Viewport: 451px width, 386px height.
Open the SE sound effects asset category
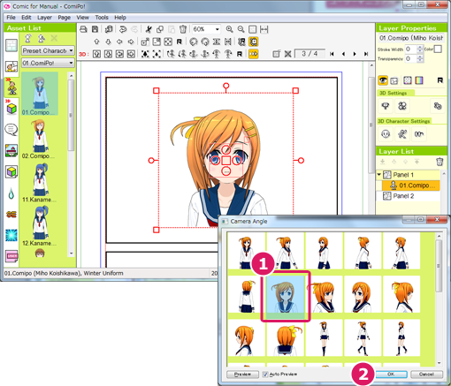[x=11, y=215]
